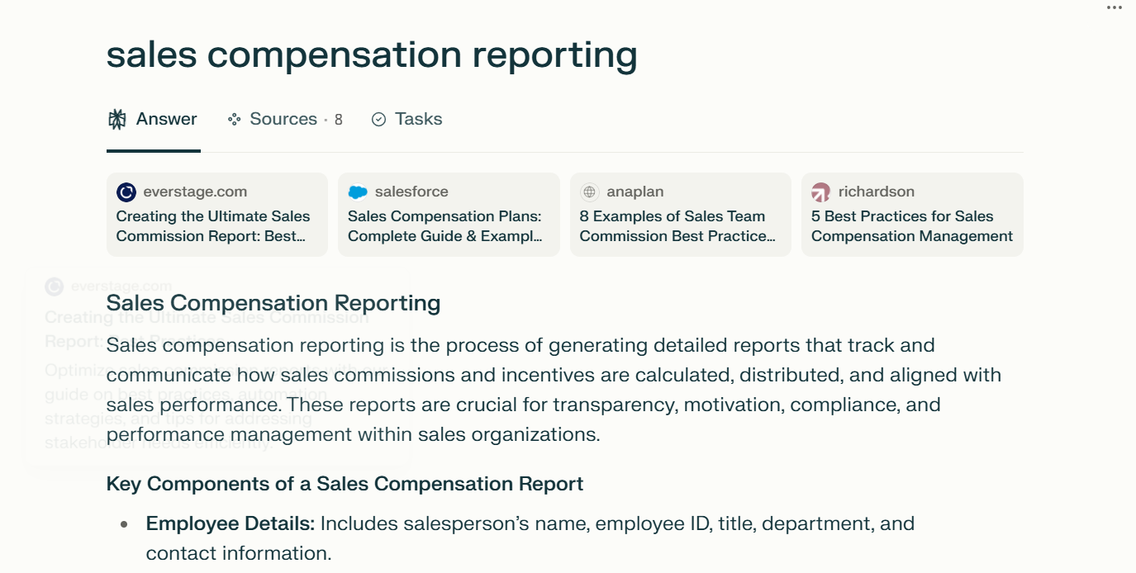The width and height of the screenshot is (1136, 573).
Task: Click the source count badge showing 8
Action: pyautogui.click(x=337, y=119)
